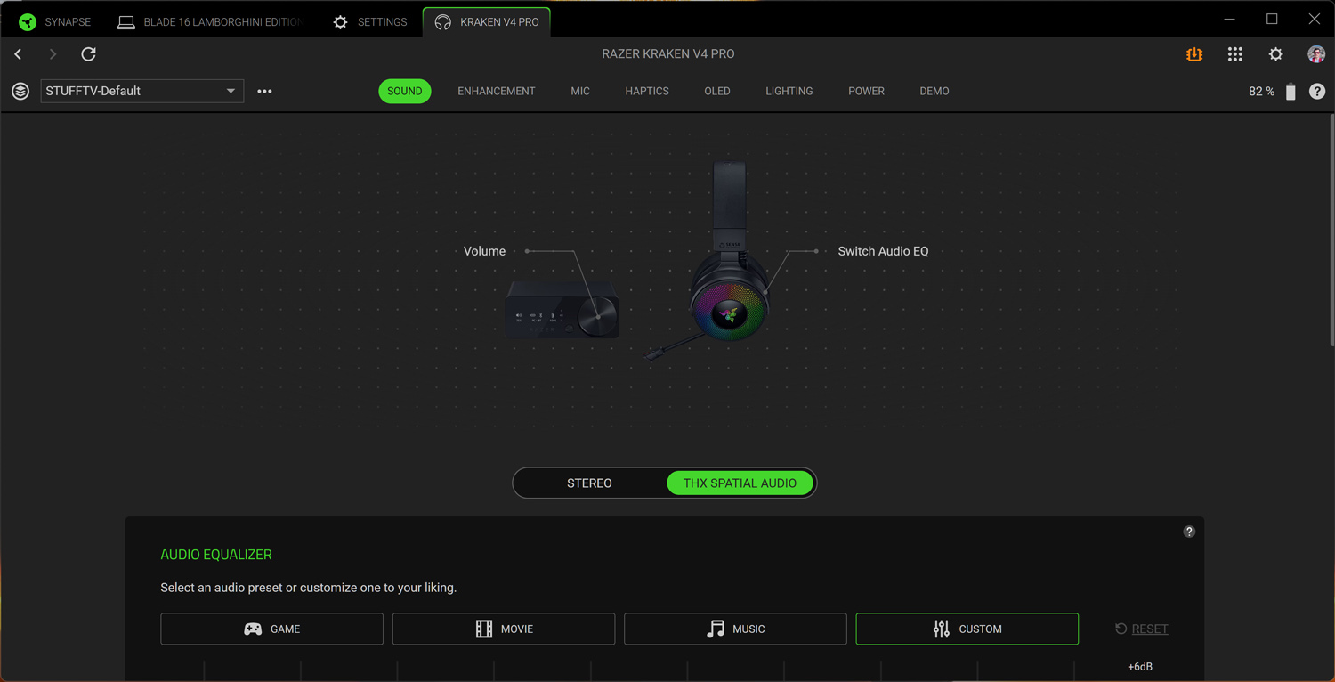Refresh the device page
The image size is (1335, 682).
[88, 54]
